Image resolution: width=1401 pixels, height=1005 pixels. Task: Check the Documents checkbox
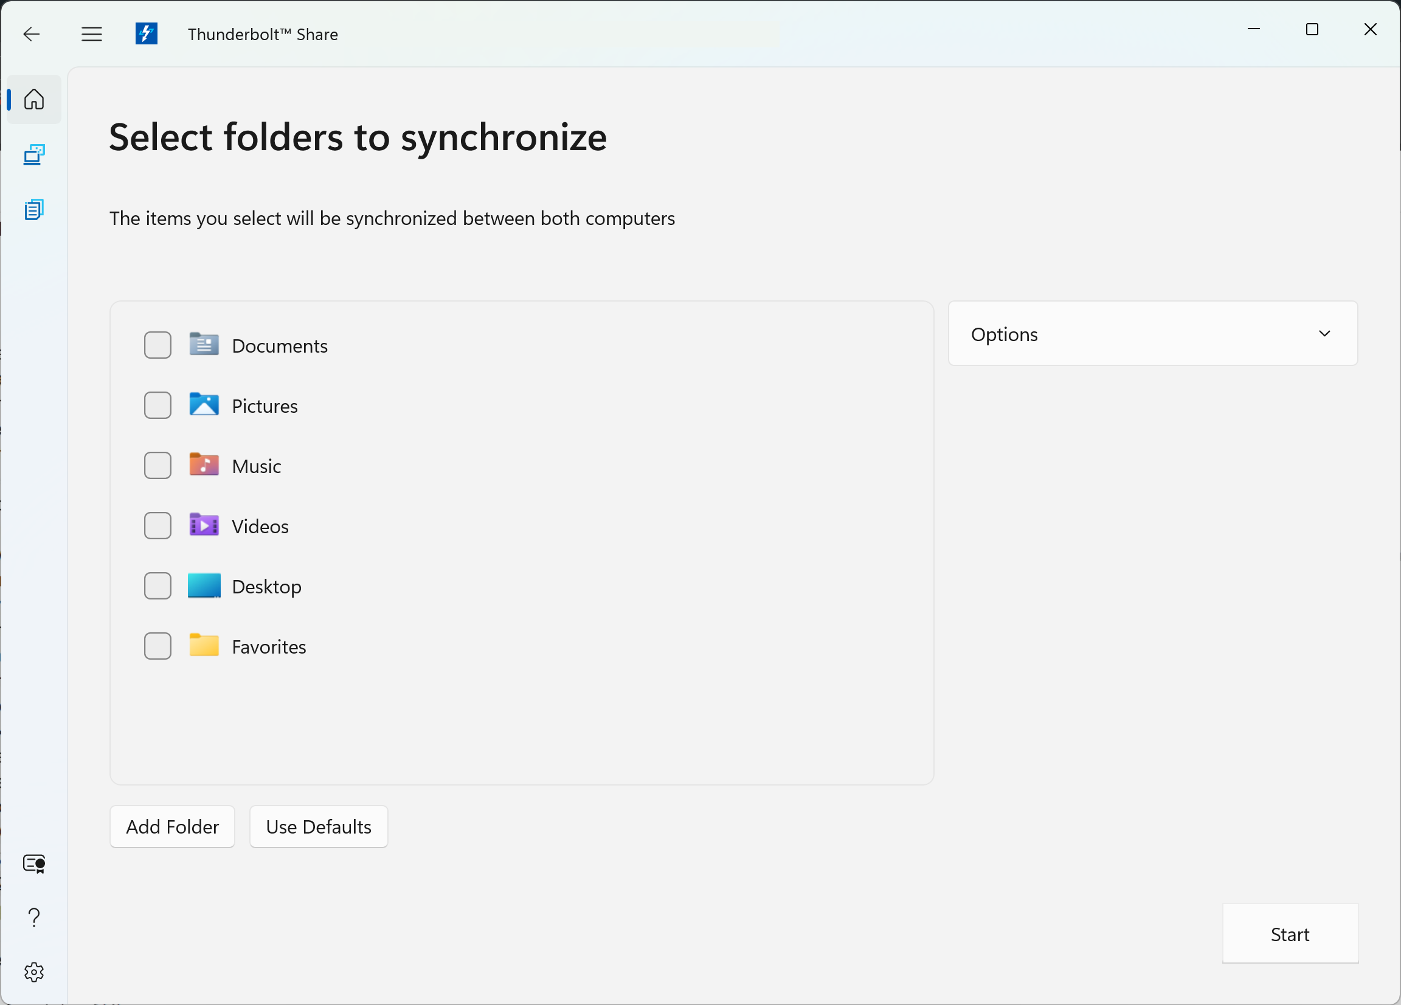[x=157, y=345]
